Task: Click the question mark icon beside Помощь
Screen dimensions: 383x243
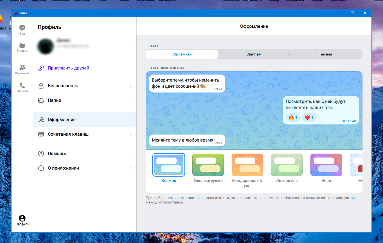Action: (x=41, y=154)
